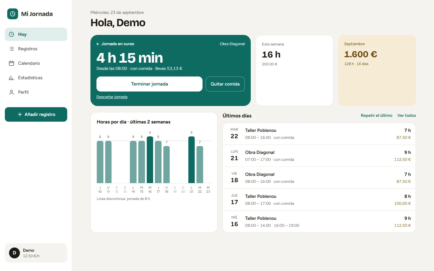Click the D avatar of Demo user
Viewport: 434px width, 271px height.
pyautogui.click(x=14, y=253)
